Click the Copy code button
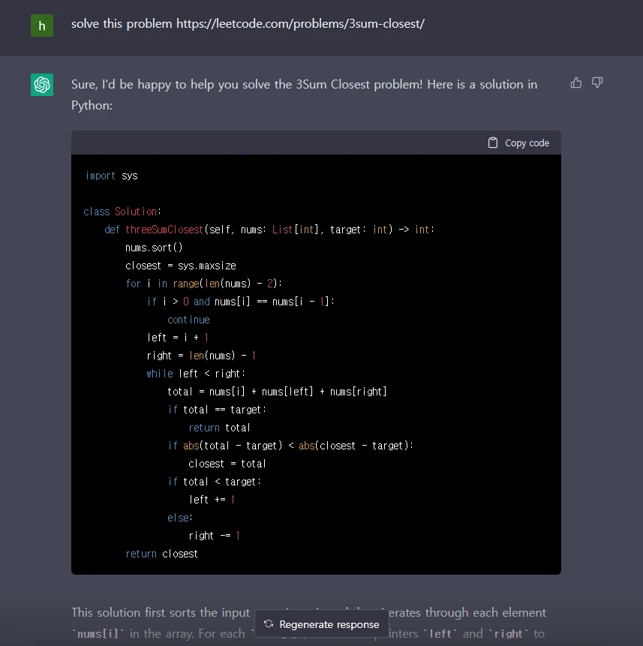The image size is (643, 646). click(518, 143)
